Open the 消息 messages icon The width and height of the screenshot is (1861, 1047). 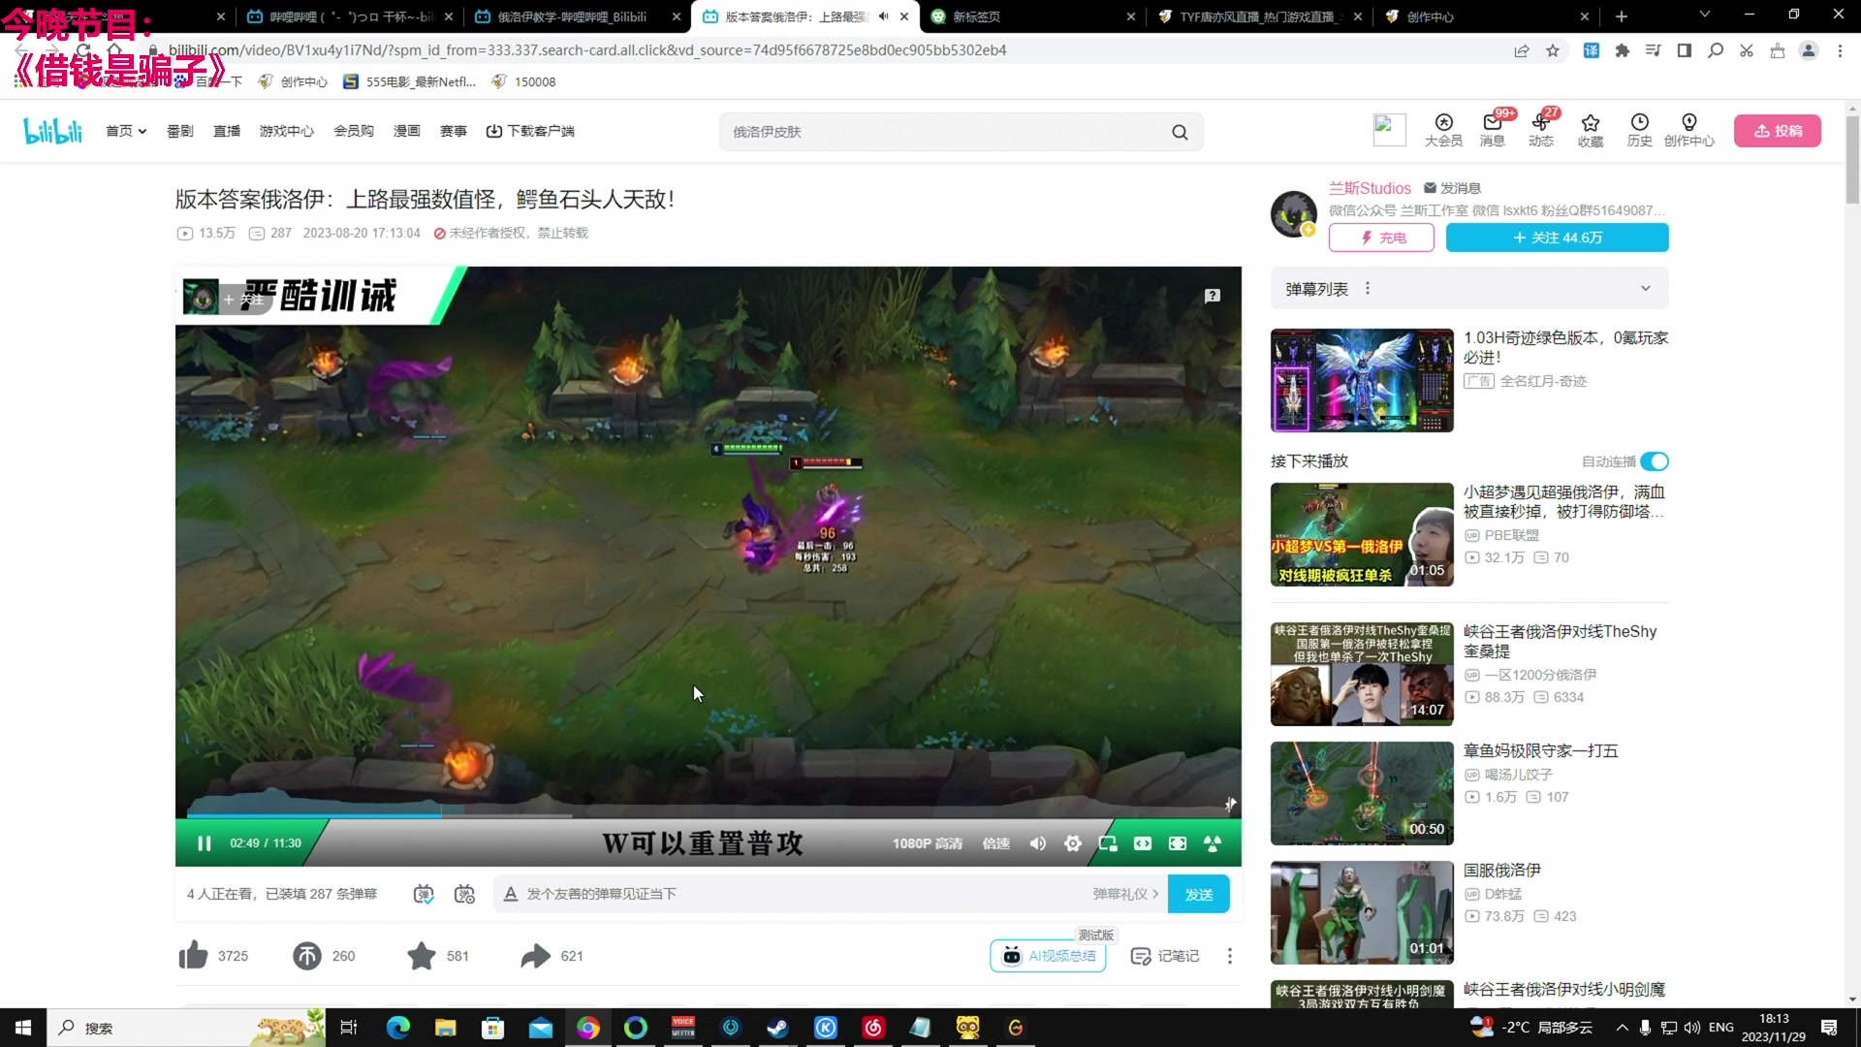[x=1492, y=131]
